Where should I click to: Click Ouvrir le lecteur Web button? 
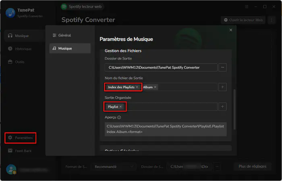click(243, 20)
